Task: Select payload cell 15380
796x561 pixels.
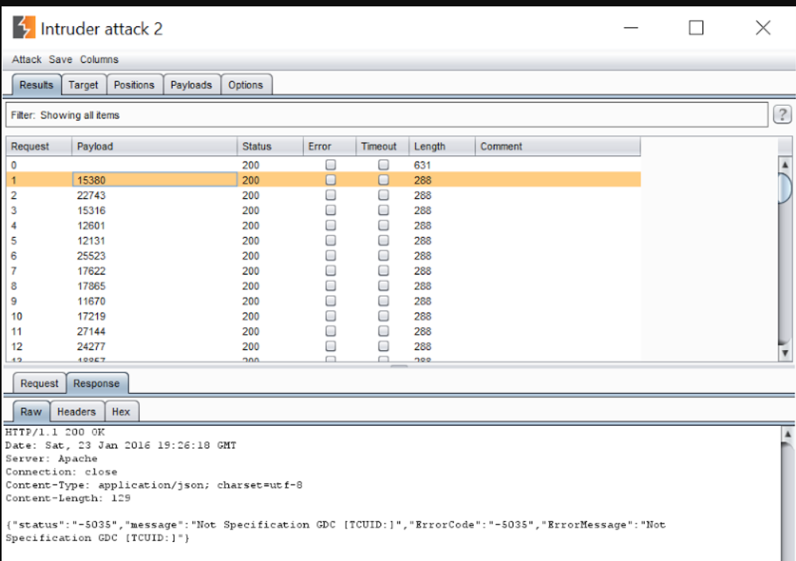Action: (154, 180)
